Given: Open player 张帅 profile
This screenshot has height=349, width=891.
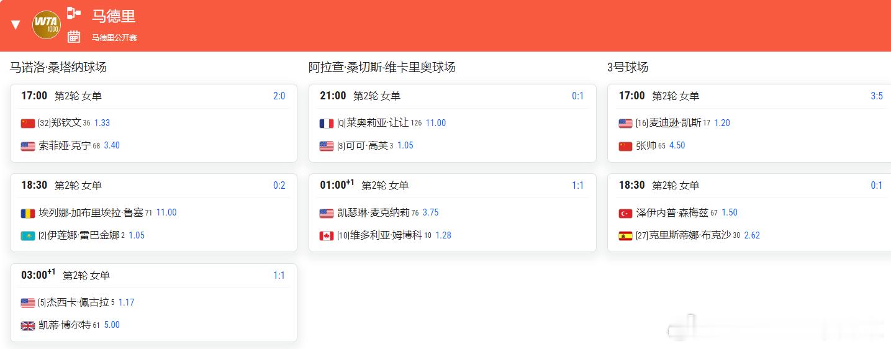Looking at the screenshot, I should pyautogui.click(x=646, y=145).
